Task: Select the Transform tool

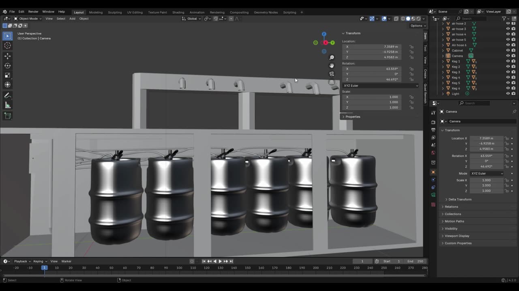Action: coord(7,84)
